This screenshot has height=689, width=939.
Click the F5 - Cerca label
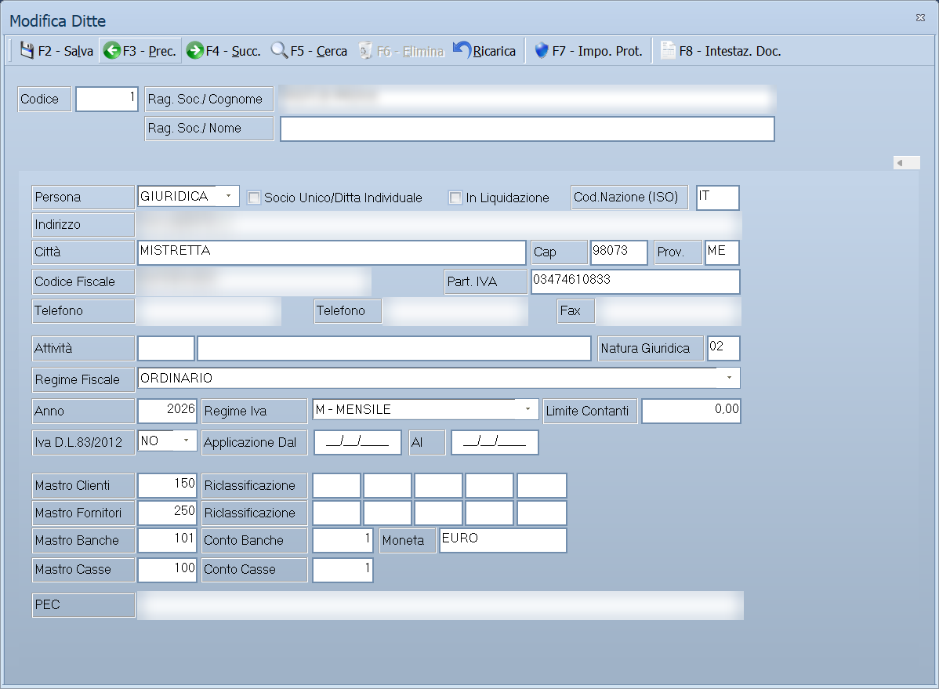tap(319, 52)
